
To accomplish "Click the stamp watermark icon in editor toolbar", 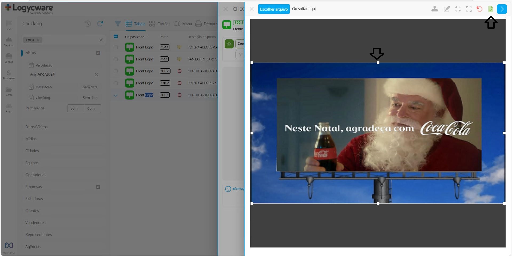I will tap(434, 9).
